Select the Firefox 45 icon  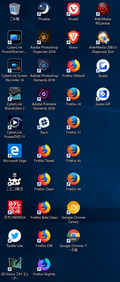74,151
